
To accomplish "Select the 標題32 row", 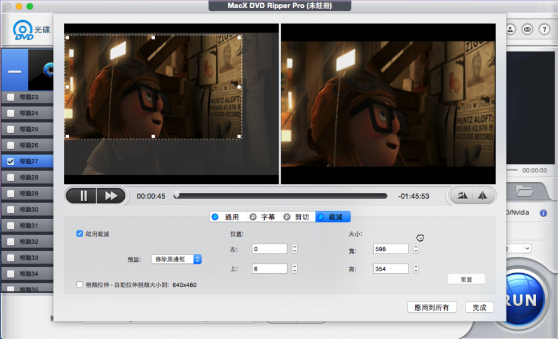I will 27,242.
